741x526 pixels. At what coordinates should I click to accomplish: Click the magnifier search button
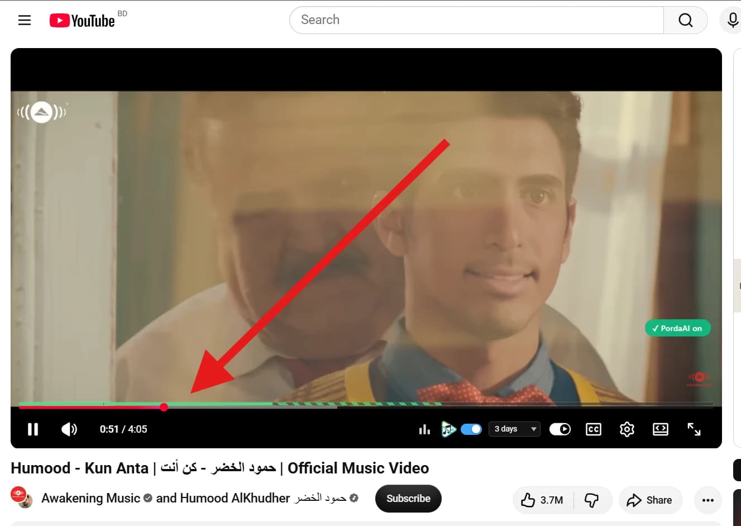pyautogui.click(x=686, y=20)
